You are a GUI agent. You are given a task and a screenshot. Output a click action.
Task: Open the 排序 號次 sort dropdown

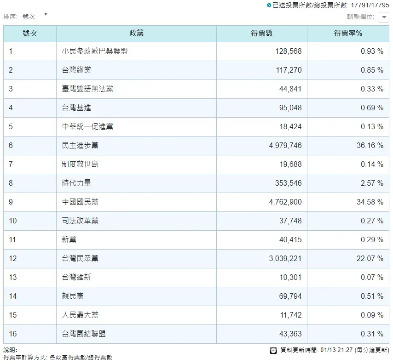(x=35, y=17)
